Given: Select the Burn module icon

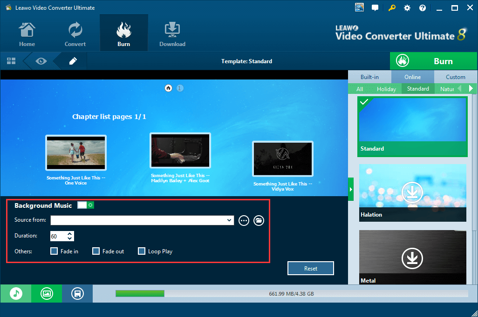Looking at the screenshot, I should coord(124,34).
